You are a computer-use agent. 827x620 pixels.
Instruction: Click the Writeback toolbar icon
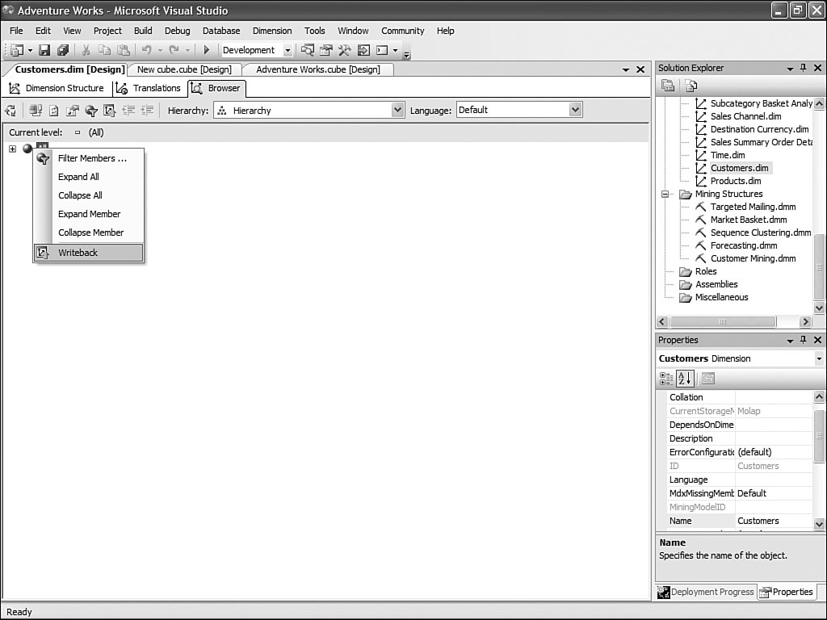(x=109, y=111)
